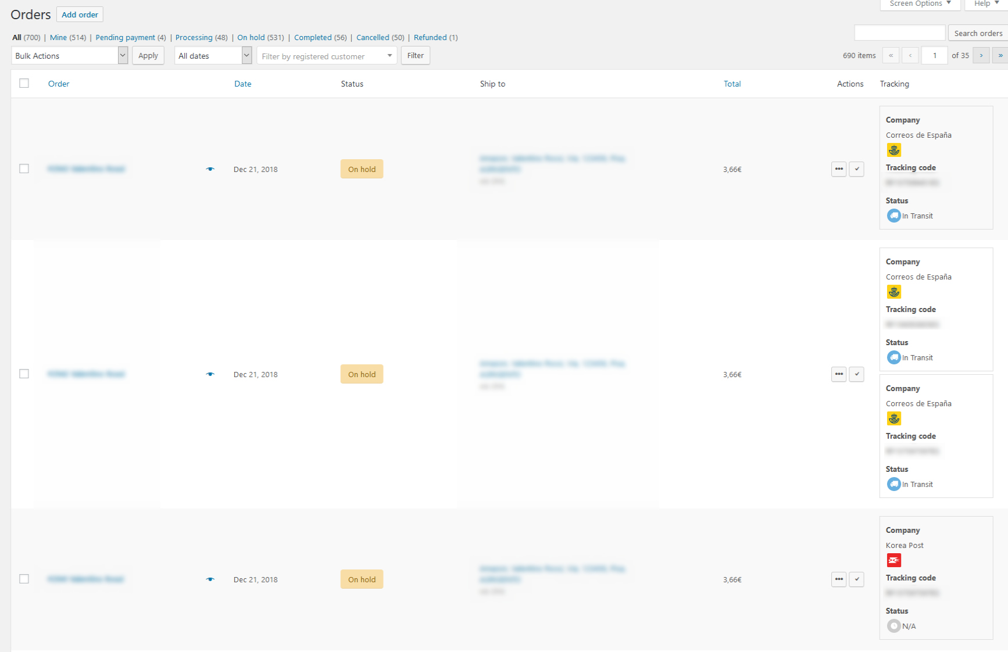Click the current page number input field
This screenshot has width=1008, height=652.
pyautogui.click(x=934, y=56)
